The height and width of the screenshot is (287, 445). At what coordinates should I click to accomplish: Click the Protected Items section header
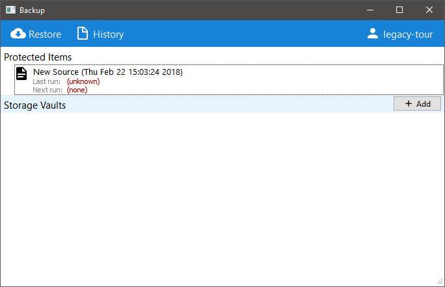click(x=38, y=57)
